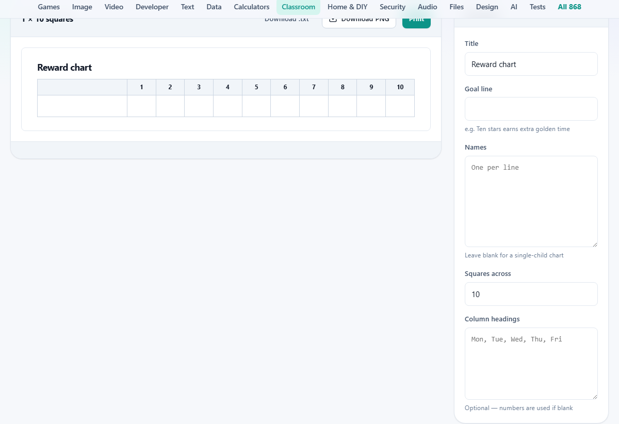The image size is (619, 424).
Task: Click column header "6" in the chart
Action: pos(285,87)
